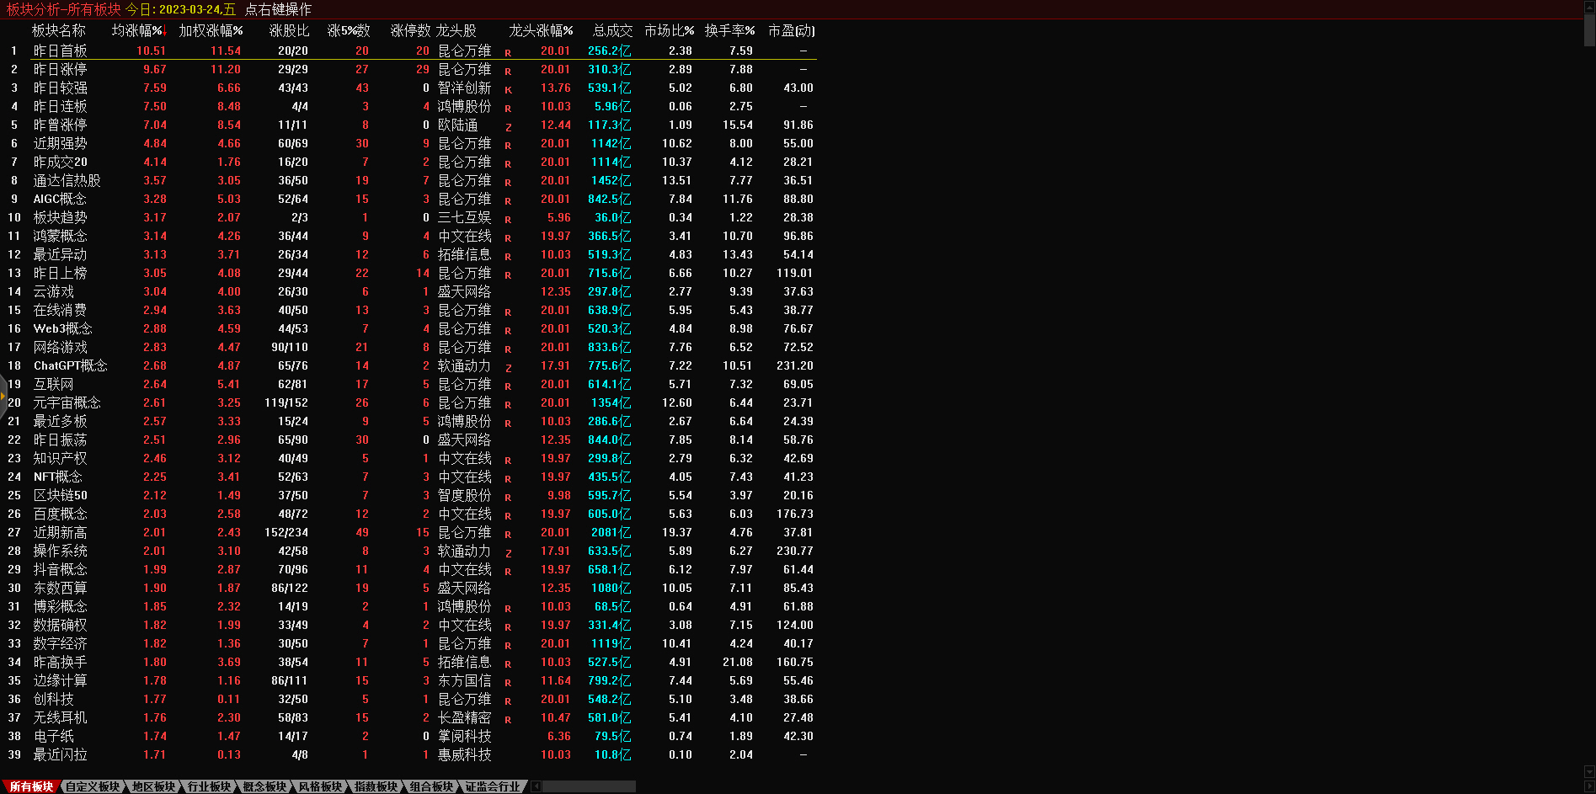Screen dimensions: 1596x794
Task: Click leading stock 三七互娱 in the 板块趋势 row
Action: click(464, 218)
